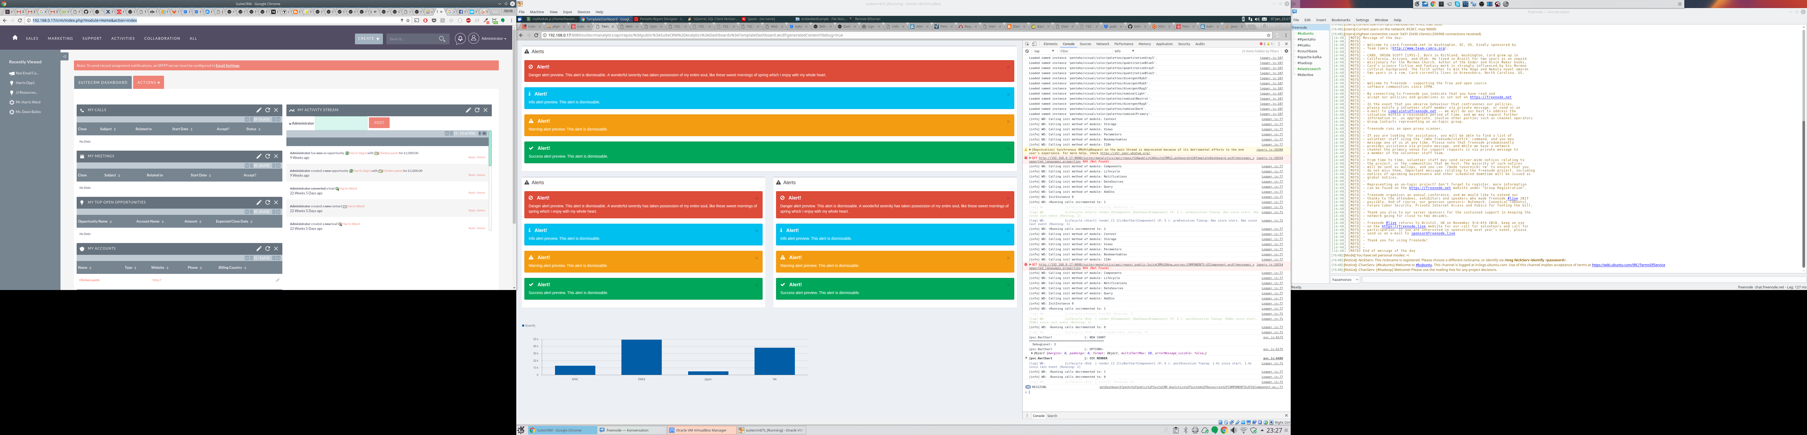The image size is (1807, 435).
Task: Select #elasticsearch channel in Konversation
Action: 1309,69
